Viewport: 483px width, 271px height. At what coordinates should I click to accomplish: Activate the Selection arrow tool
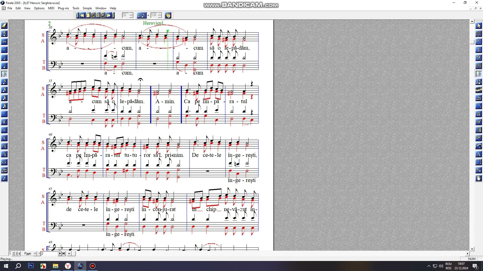coord(478,26)
